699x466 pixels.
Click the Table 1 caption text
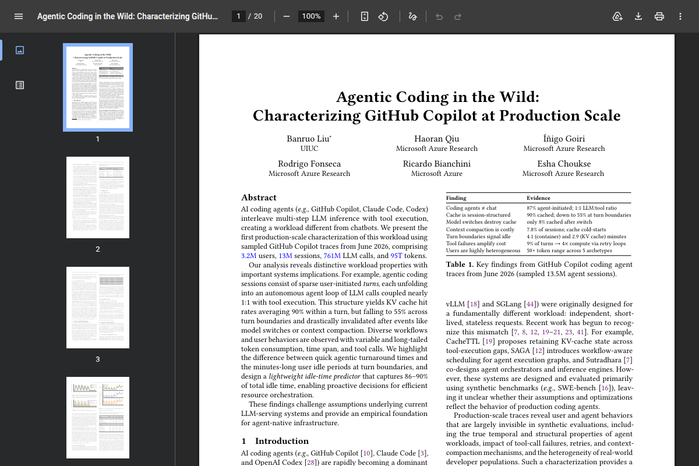click(x=539, y=269)
